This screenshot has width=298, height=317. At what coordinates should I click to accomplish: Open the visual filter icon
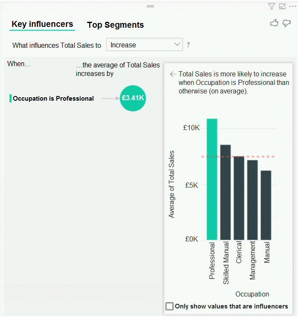tap(272, 6)
